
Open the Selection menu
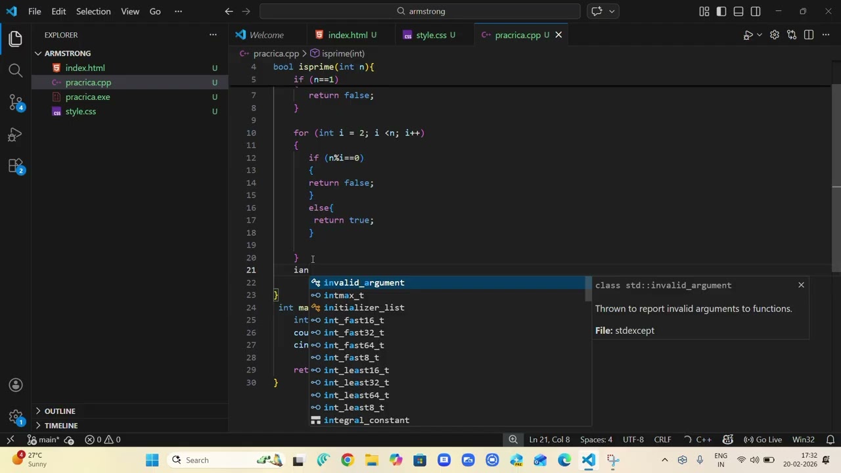point(93,11)
